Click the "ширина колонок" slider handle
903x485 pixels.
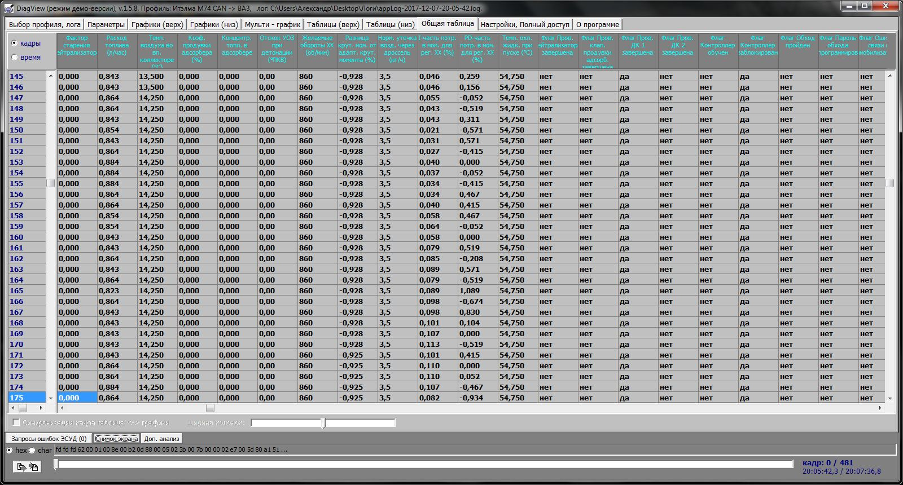coord(323,423)
